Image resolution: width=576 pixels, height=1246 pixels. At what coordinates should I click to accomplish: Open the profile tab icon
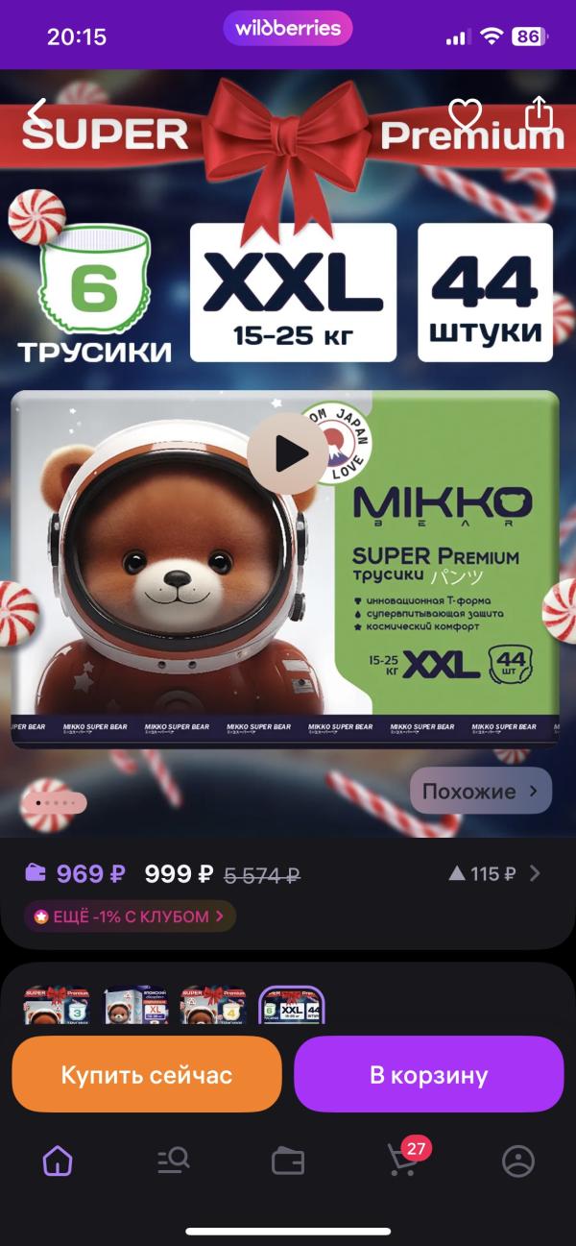click(x=518, y=1161)
